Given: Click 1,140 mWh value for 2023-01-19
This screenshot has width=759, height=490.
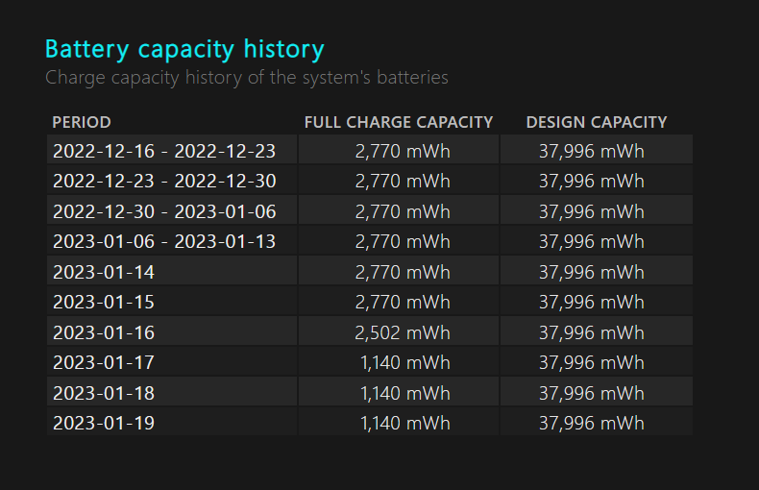Looking at the screenshot, I should point(405,423).
